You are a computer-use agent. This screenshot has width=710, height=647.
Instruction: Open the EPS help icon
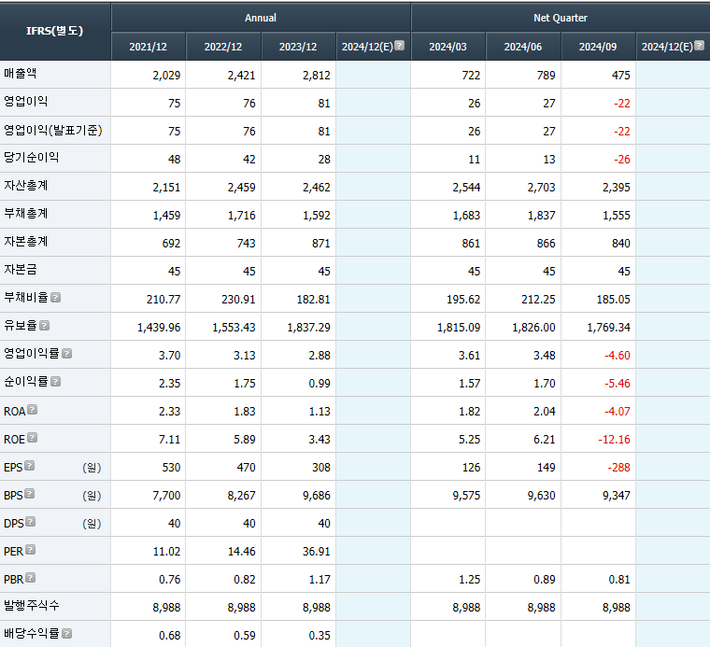30,466
